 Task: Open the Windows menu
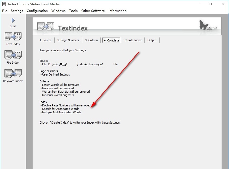pos(58,11)
